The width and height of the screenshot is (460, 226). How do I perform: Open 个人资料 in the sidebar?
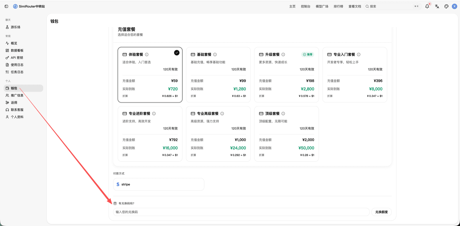tap(24, 117)
